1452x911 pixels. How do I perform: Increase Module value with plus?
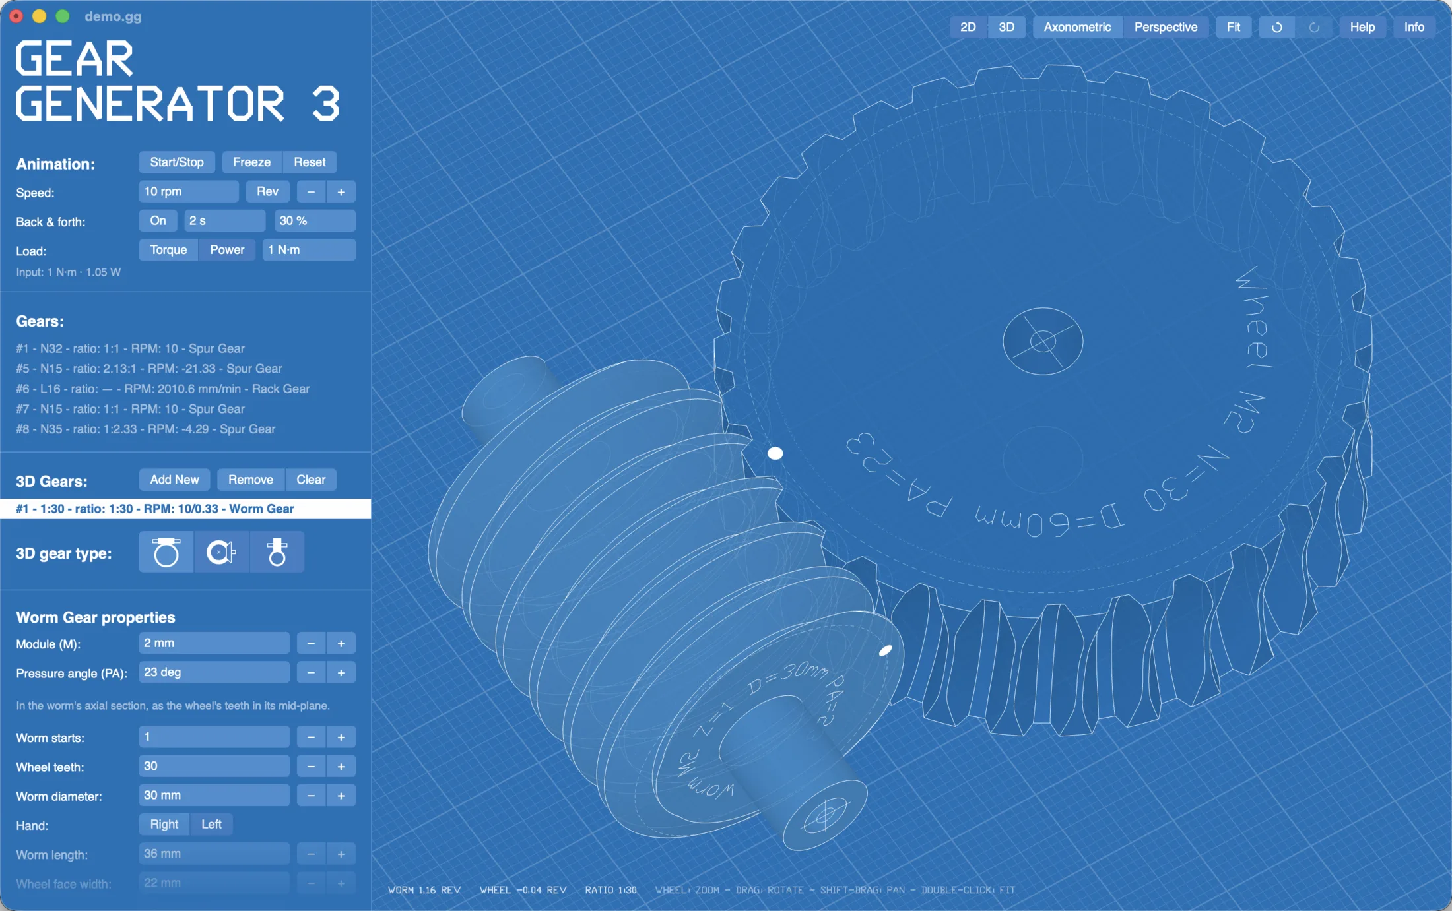341,643
